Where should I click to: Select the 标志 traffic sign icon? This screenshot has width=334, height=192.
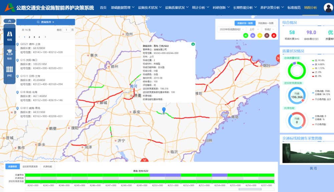click(9, 53)
